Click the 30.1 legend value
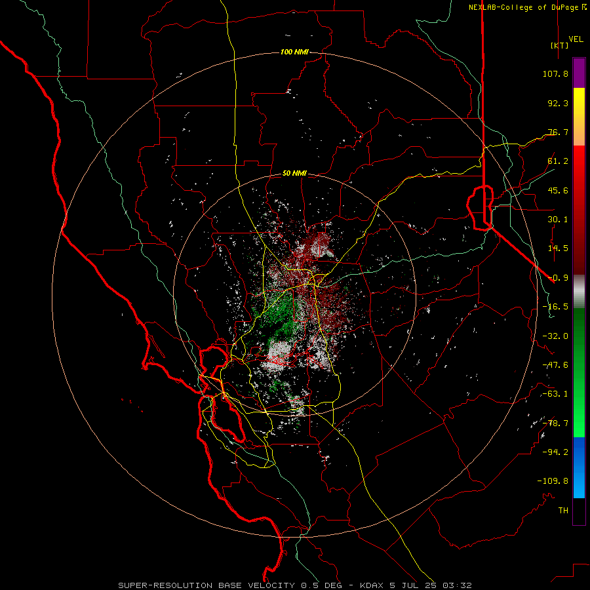The image size is (590, 590). coord(558,220)
